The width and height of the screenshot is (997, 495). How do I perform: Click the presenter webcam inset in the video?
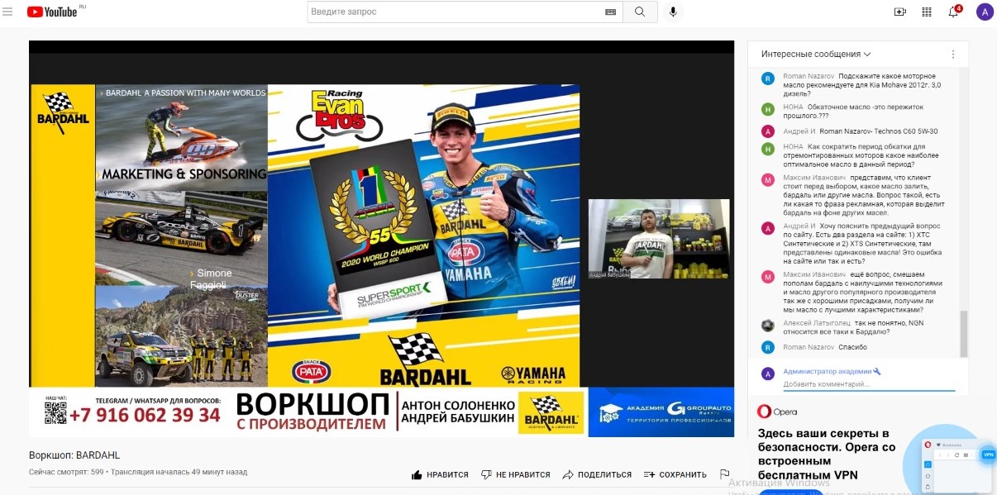[x=659, y=239]
